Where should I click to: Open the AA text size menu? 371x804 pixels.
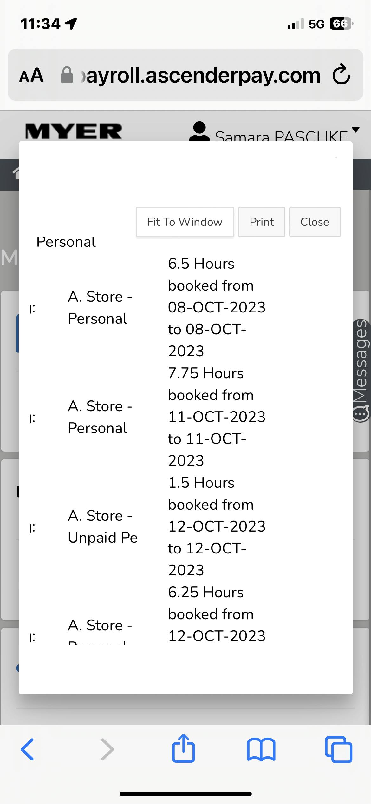(x=31, y=76)
